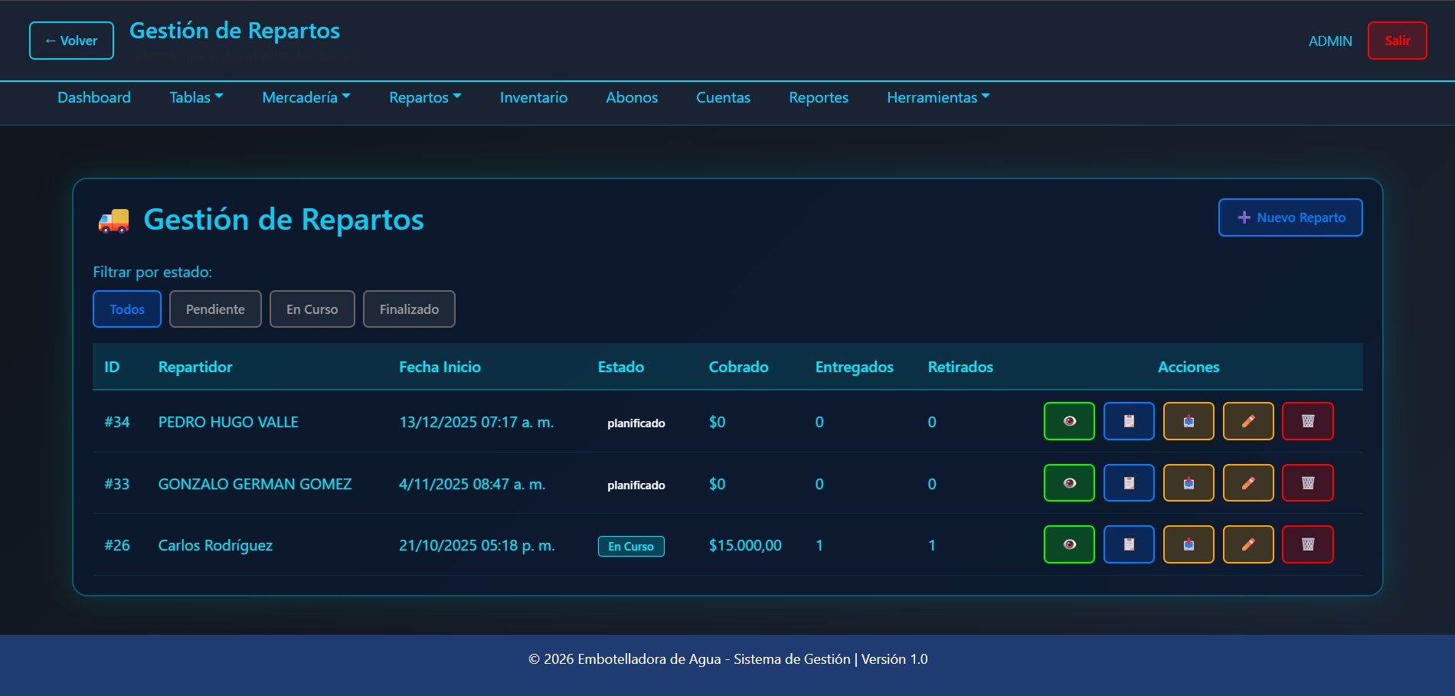Activate the Finalizado filter
Viewport: 1455px width, 696px height.
click(409, 309)
